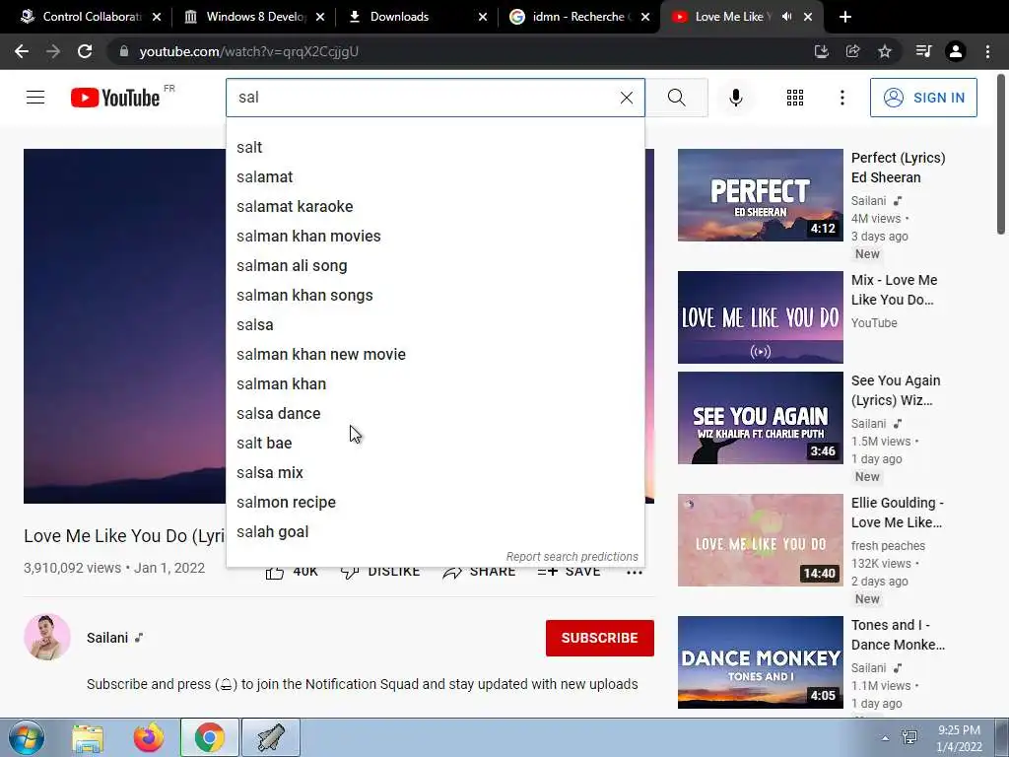Choose 'salah goal' suggestion
The image size is (1009, 757).
[435, 532]
